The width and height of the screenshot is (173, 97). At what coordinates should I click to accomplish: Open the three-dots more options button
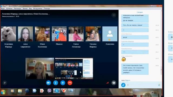click(114, 15)
